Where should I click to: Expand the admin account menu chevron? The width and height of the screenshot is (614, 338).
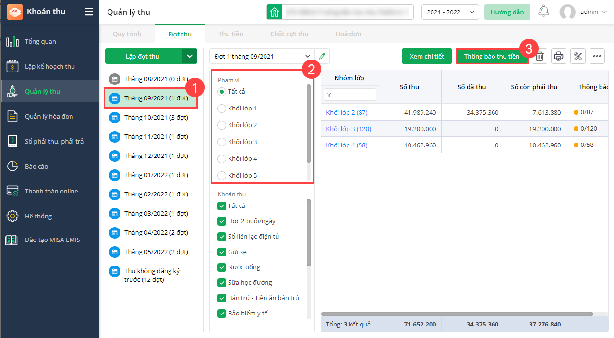tap(604, 12)
